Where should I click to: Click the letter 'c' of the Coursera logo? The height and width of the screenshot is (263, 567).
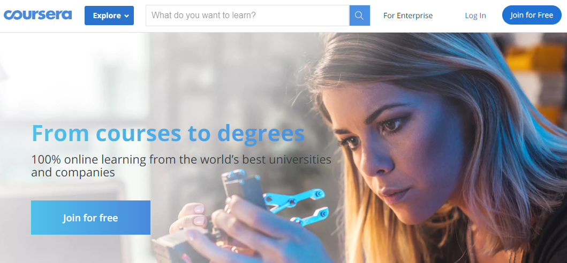tap(9, 16)
